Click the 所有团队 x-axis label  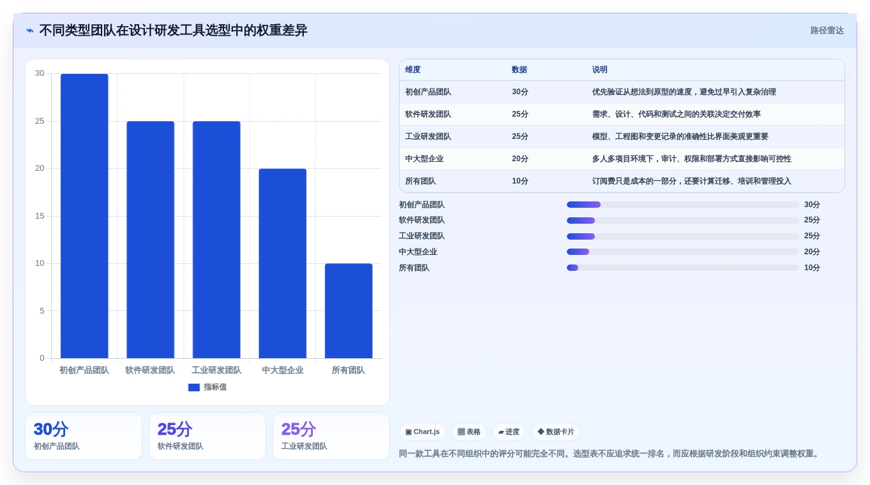point(349,370)
